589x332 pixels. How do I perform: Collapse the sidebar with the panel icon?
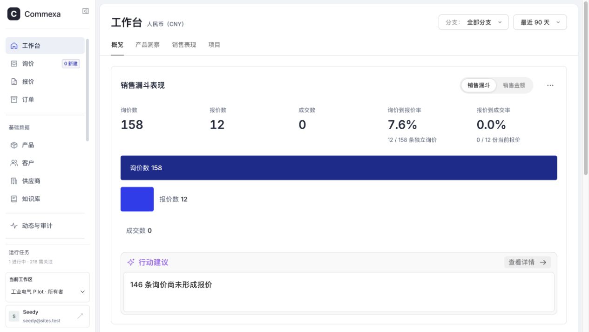point(85,11)
